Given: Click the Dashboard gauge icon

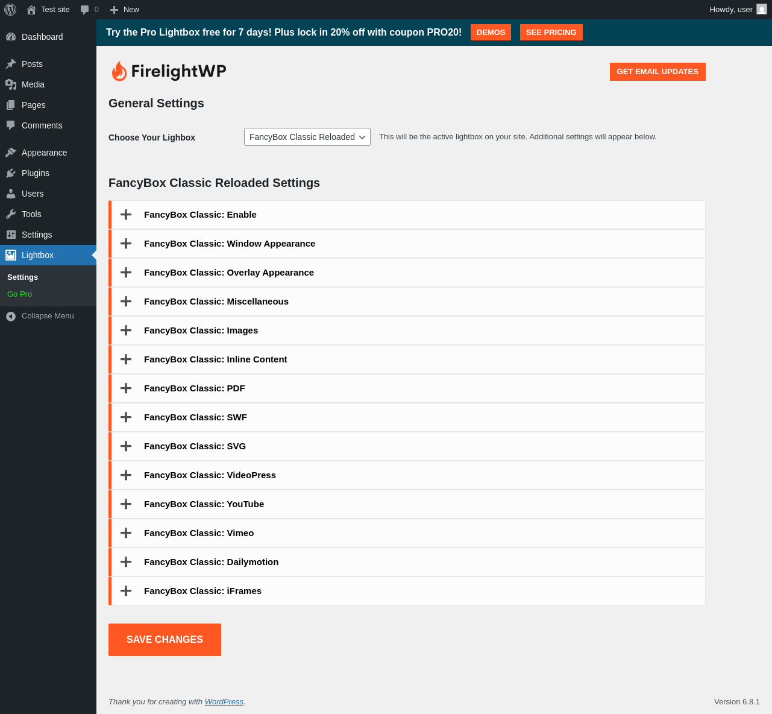Looking at the screenshot, I should [11, 37].
